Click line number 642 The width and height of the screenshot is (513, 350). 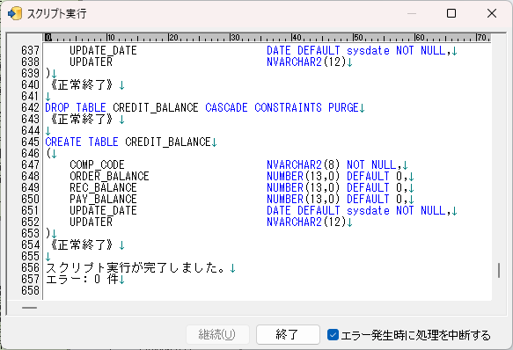pyautogui.click(x=30, y=107)
